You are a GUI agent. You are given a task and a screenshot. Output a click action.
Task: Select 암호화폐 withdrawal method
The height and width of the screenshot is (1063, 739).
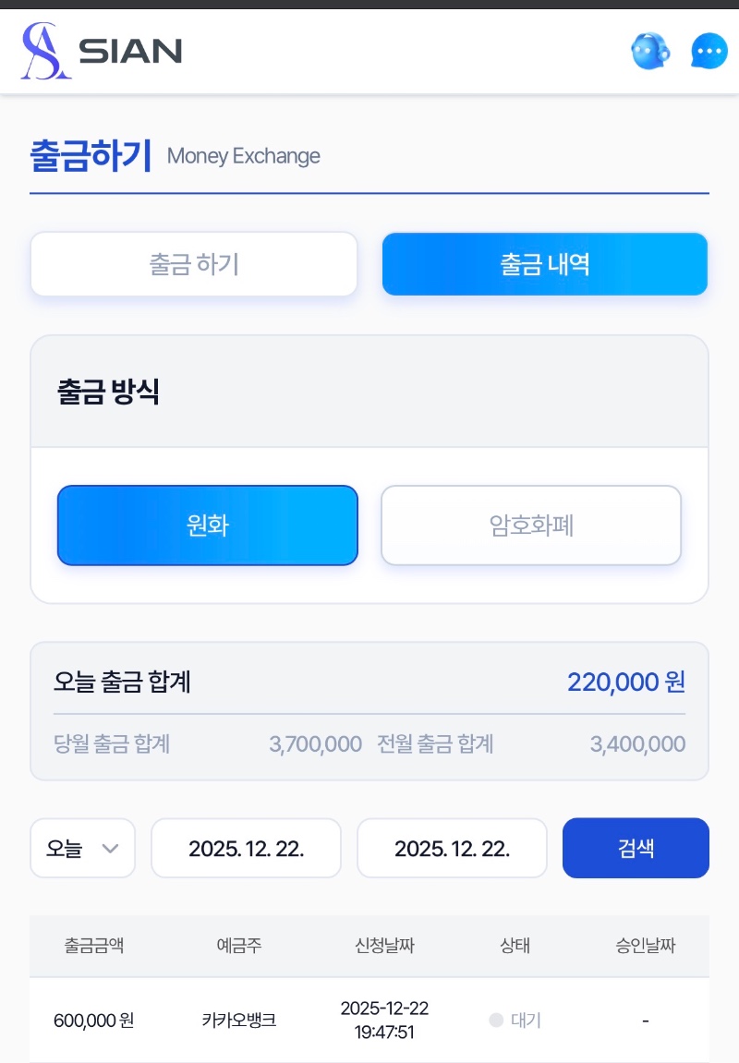(531, 525)
